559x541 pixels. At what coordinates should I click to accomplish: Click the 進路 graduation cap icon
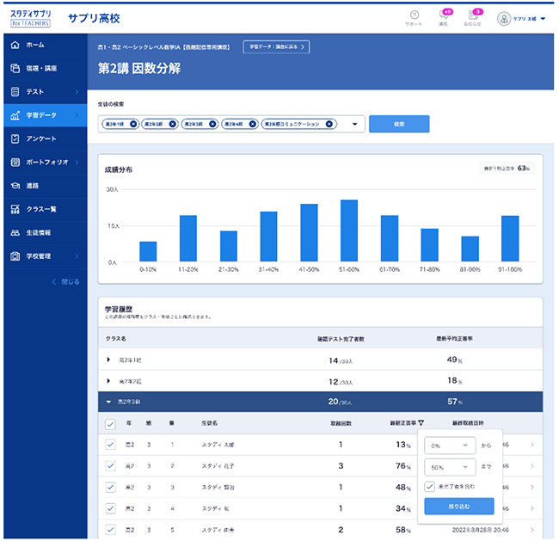point(15,185)
